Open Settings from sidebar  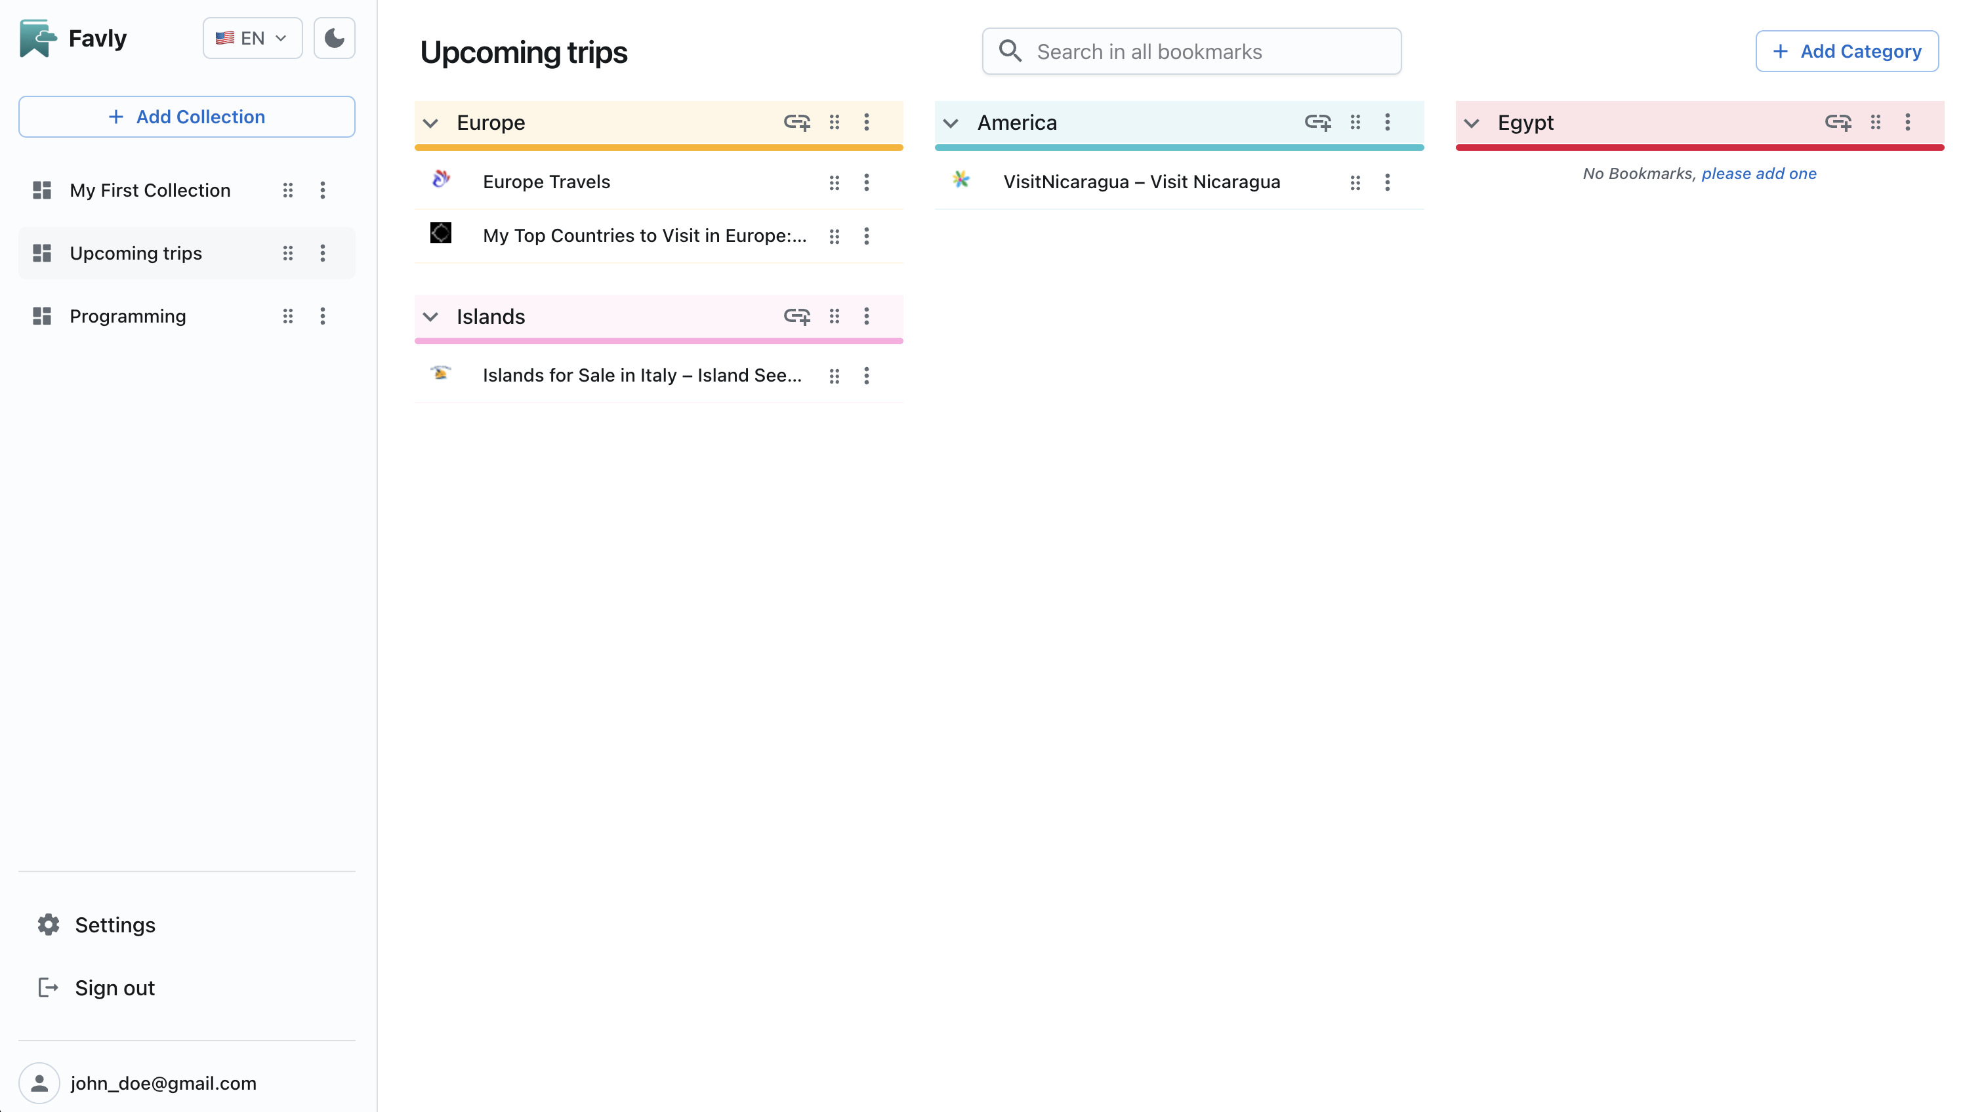[x=115, y=924]
